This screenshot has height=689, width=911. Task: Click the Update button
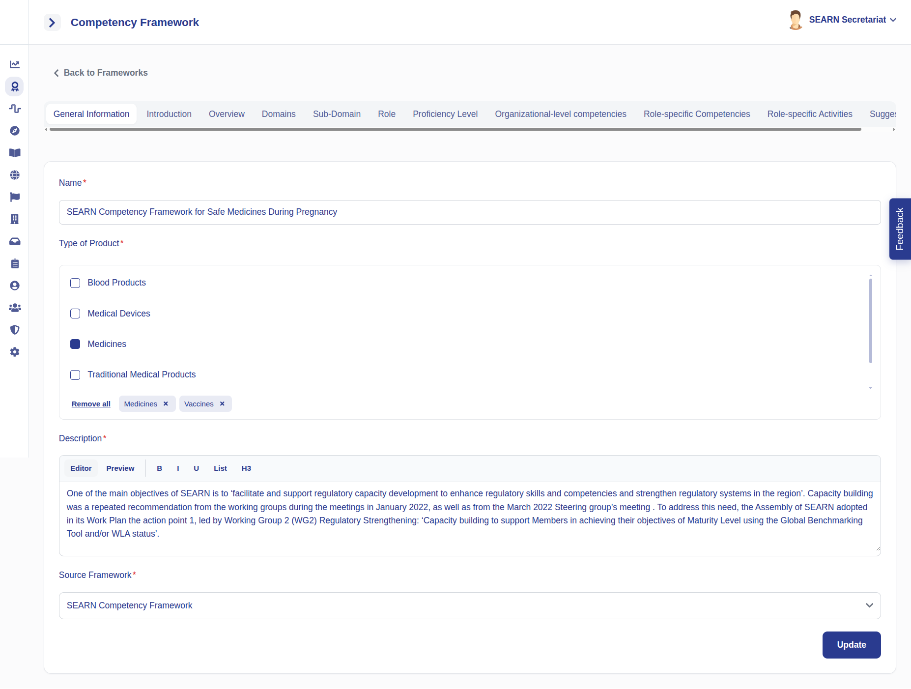click(852, 645)
